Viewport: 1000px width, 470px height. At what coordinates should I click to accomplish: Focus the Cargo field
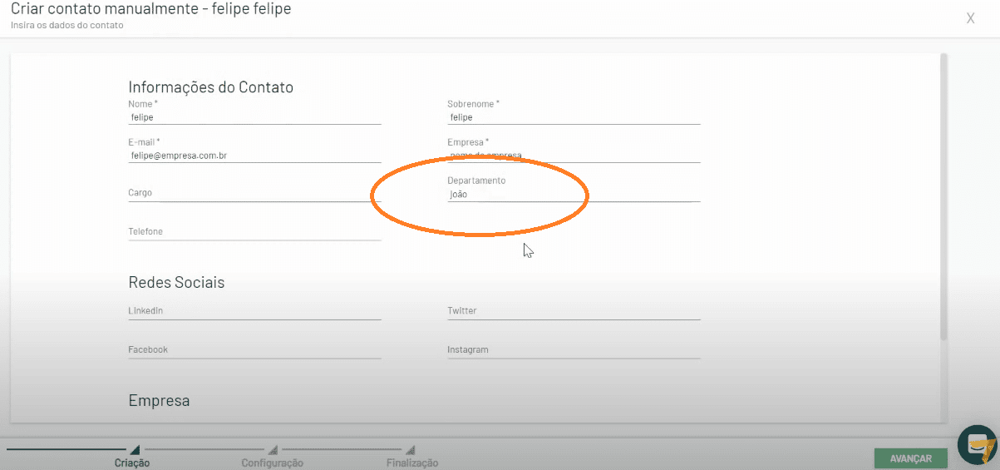(x=254, y=193)
